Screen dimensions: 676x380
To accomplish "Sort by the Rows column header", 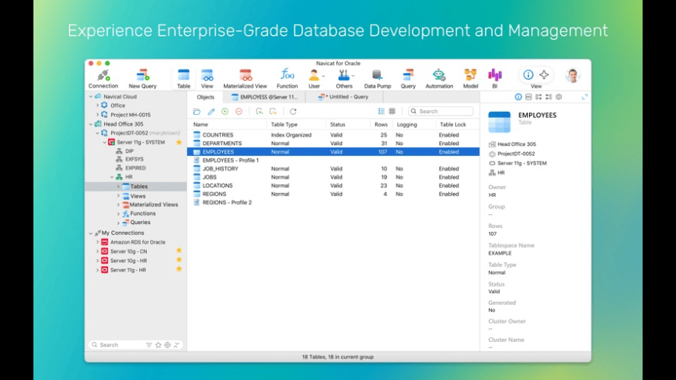I will (381, 124).
